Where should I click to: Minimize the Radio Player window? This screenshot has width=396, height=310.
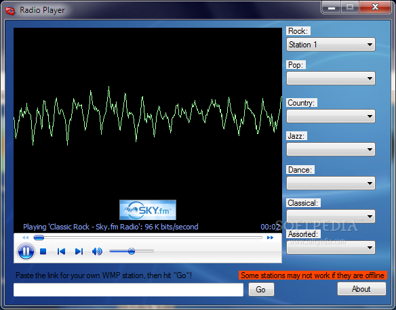click(332, 7)
